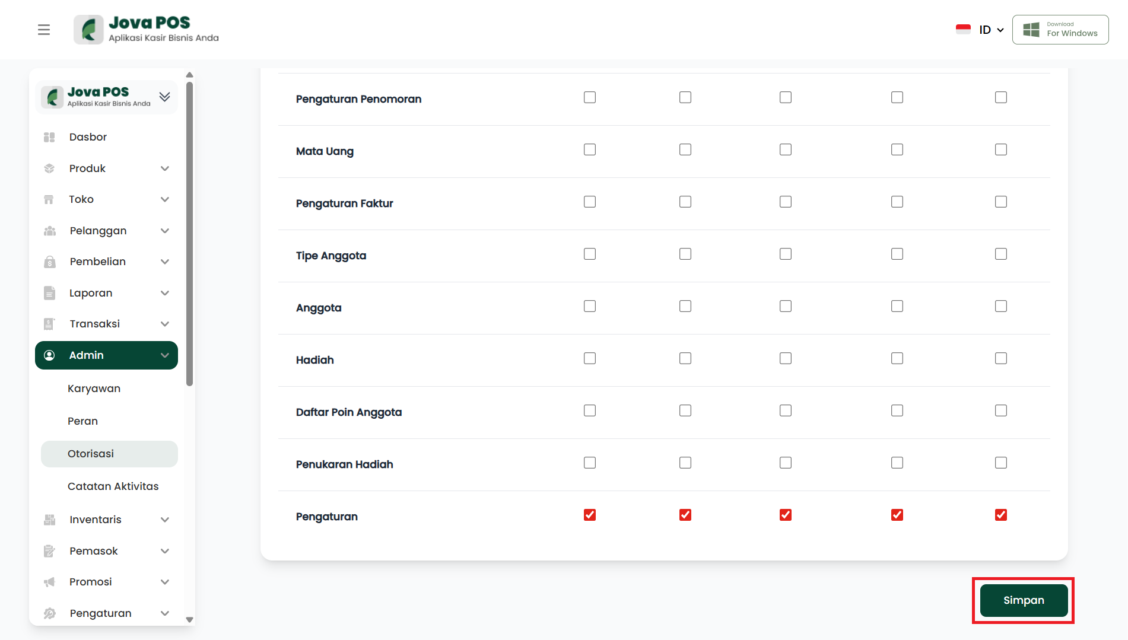Click the Produk box icon
Image resolution: width=1128 pixels, height=640 pixels.
tap(49, 168)
